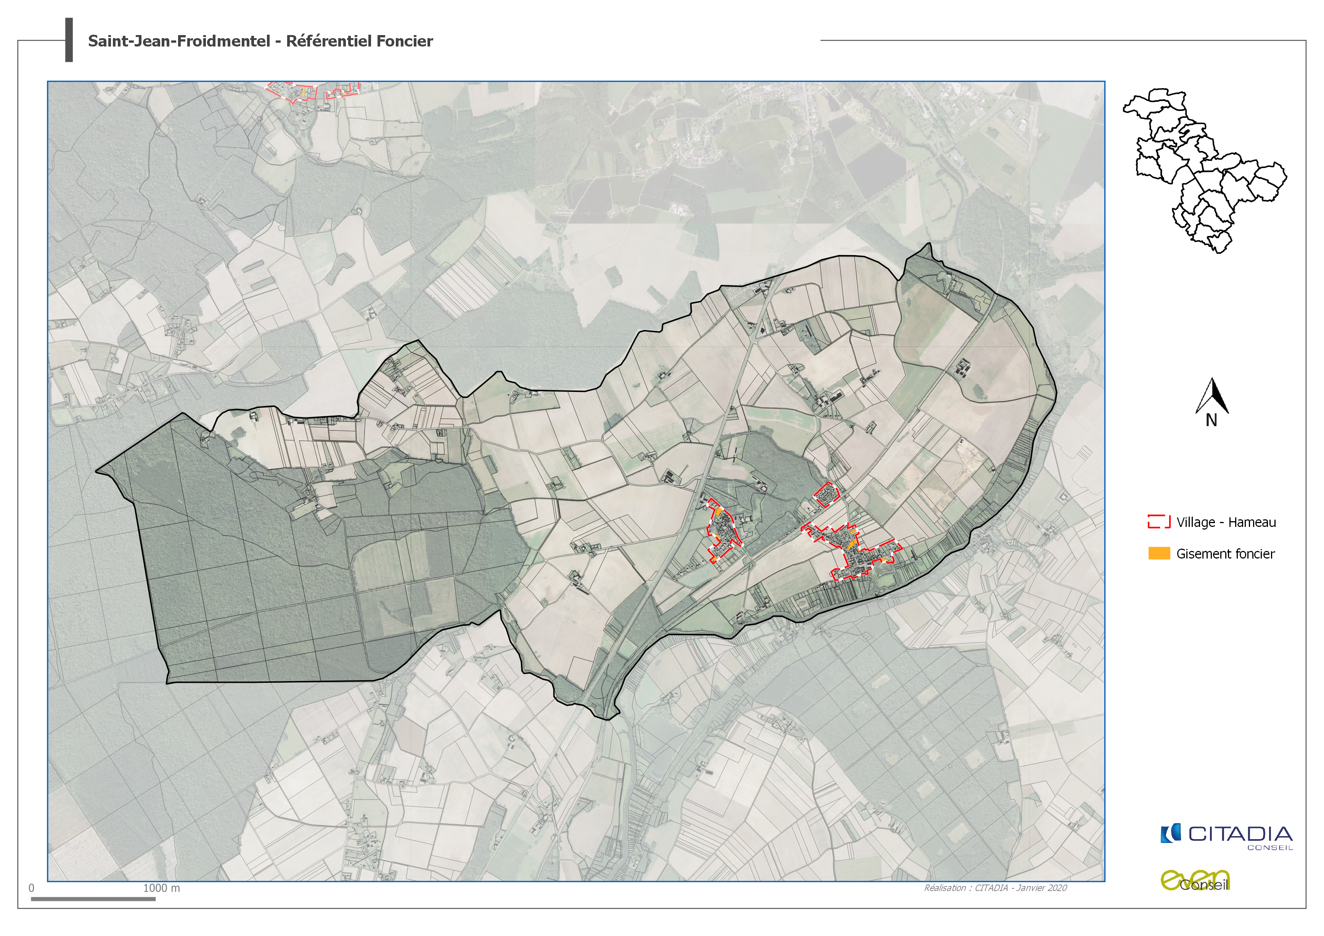Click the gray scale bar line

pos(93,899)
